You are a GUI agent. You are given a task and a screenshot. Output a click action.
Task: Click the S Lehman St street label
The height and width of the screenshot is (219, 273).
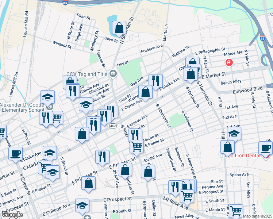(x=188, y=121)
